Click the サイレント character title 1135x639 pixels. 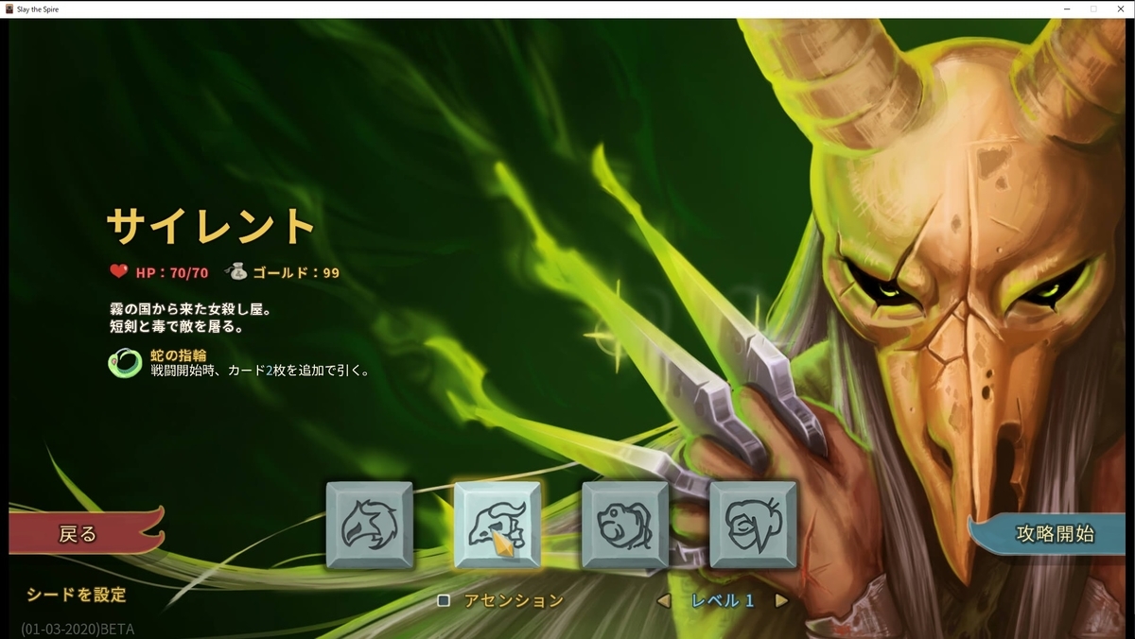pos(210,226)
